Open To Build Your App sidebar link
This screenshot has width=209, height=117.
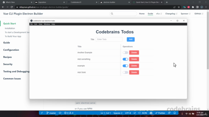pos(13,36)
